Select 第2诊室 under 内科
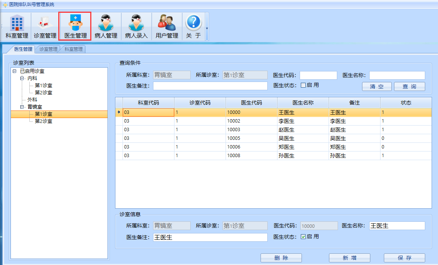 (x=44, y=93)
